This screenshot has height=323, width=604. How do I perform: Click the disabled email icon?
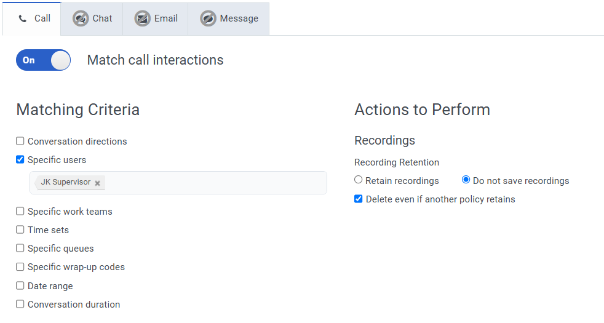(143, 18)
